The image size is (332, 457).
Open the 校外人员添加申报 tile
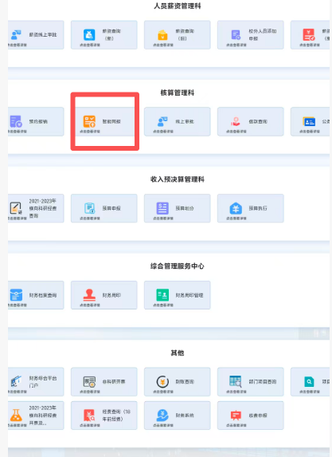point(251,35)
